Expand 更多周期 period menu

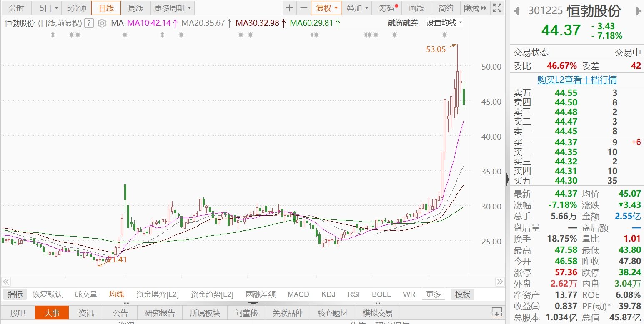[172, 8]
